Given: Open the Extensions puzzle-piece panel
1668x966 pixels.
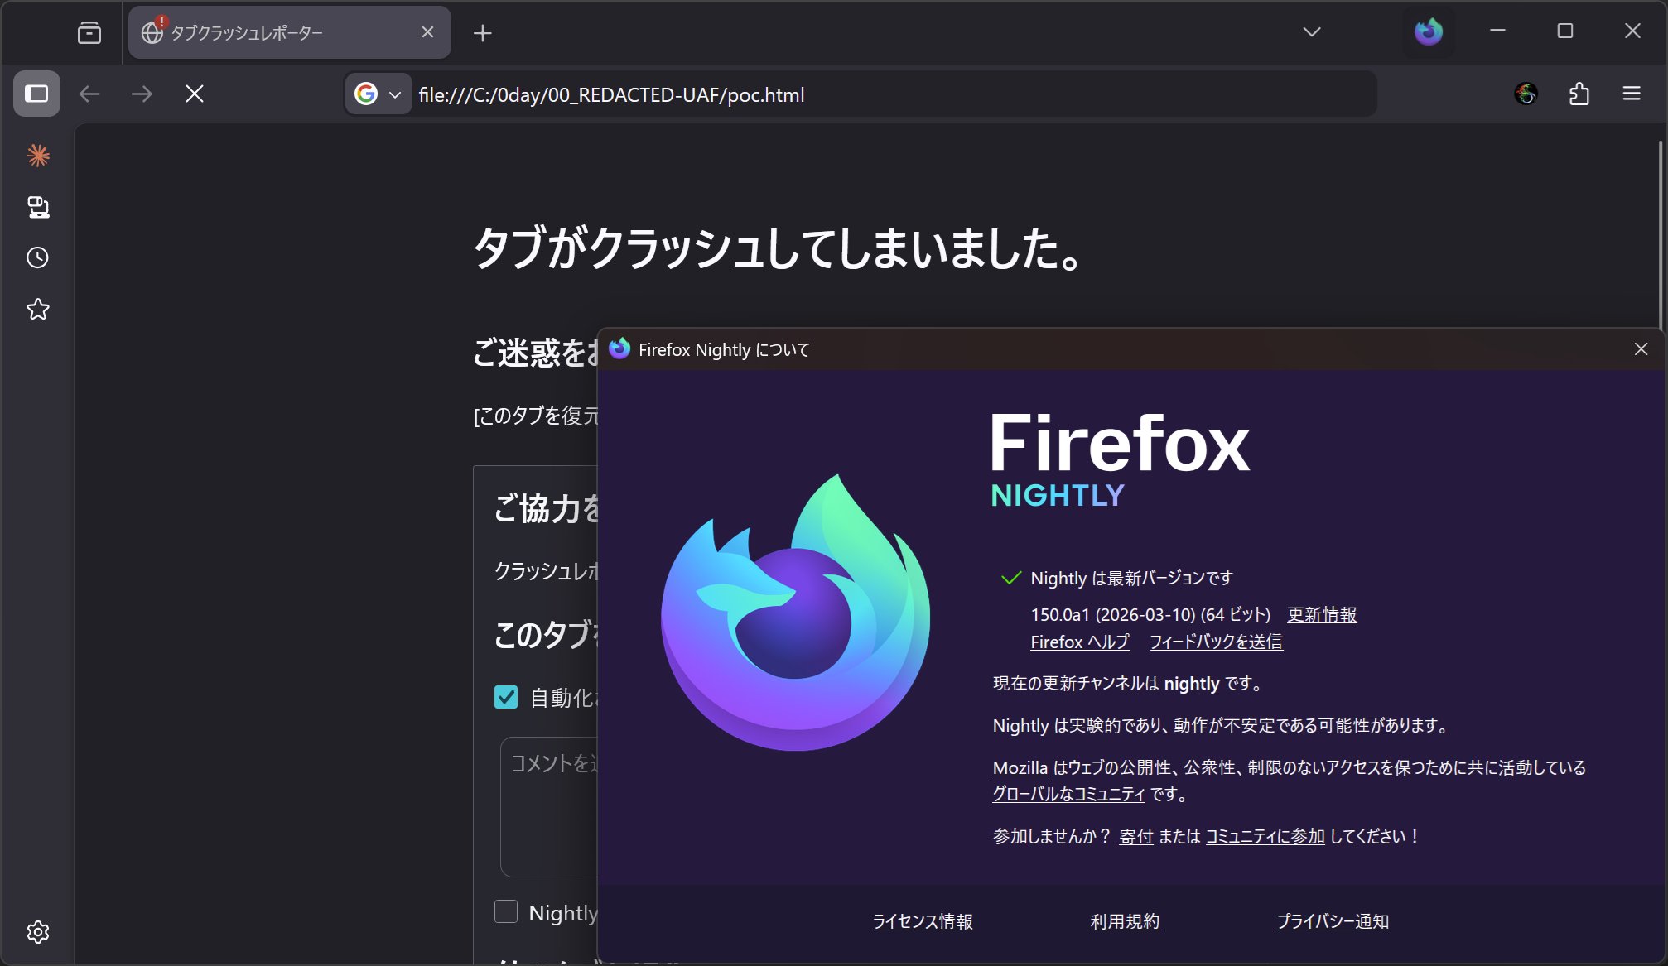Looking at the screenshot, I should (x=1580, y=93).
